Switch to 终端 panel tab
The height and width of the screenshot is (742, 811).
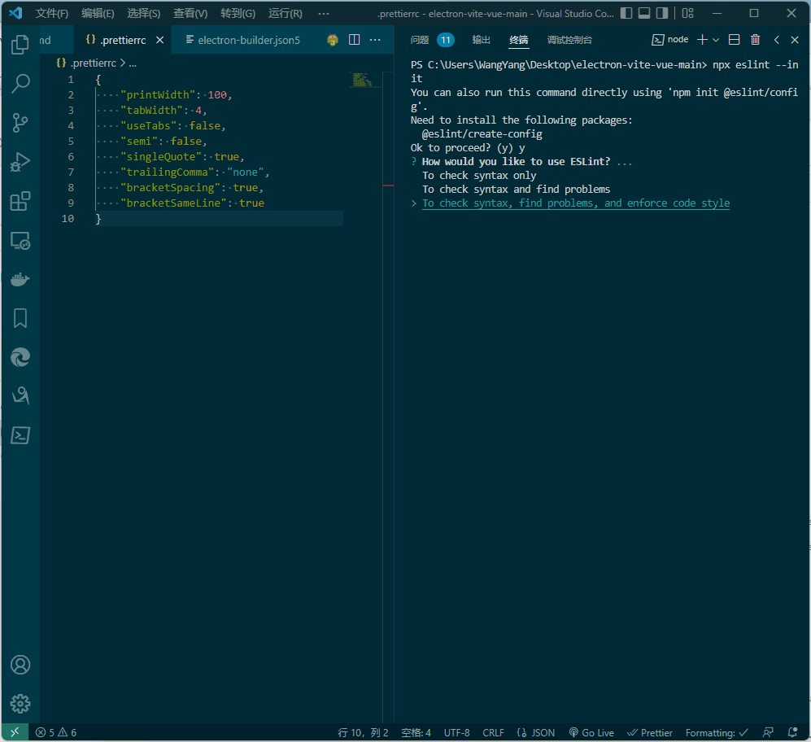pos(518,40)
